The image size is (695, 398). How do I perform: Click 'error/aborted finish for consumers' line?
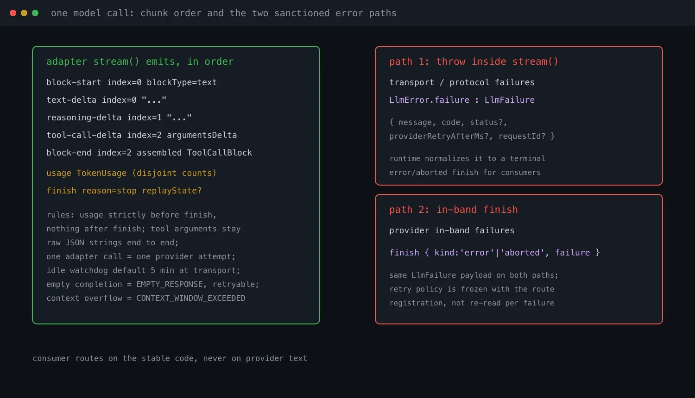coord(465,172)
